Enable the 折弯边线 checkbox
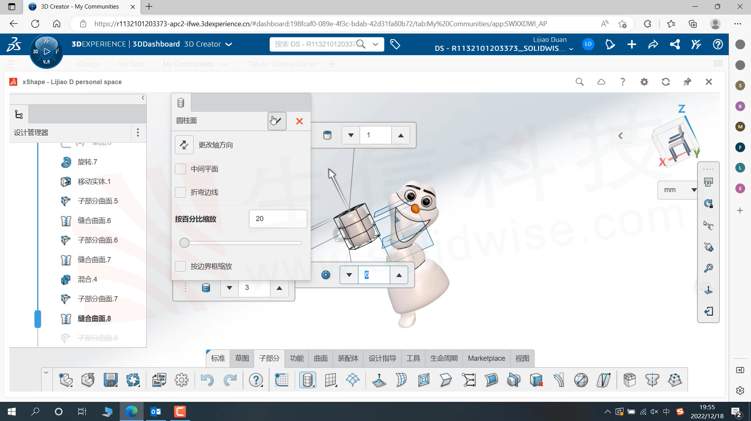 (180, 192)
